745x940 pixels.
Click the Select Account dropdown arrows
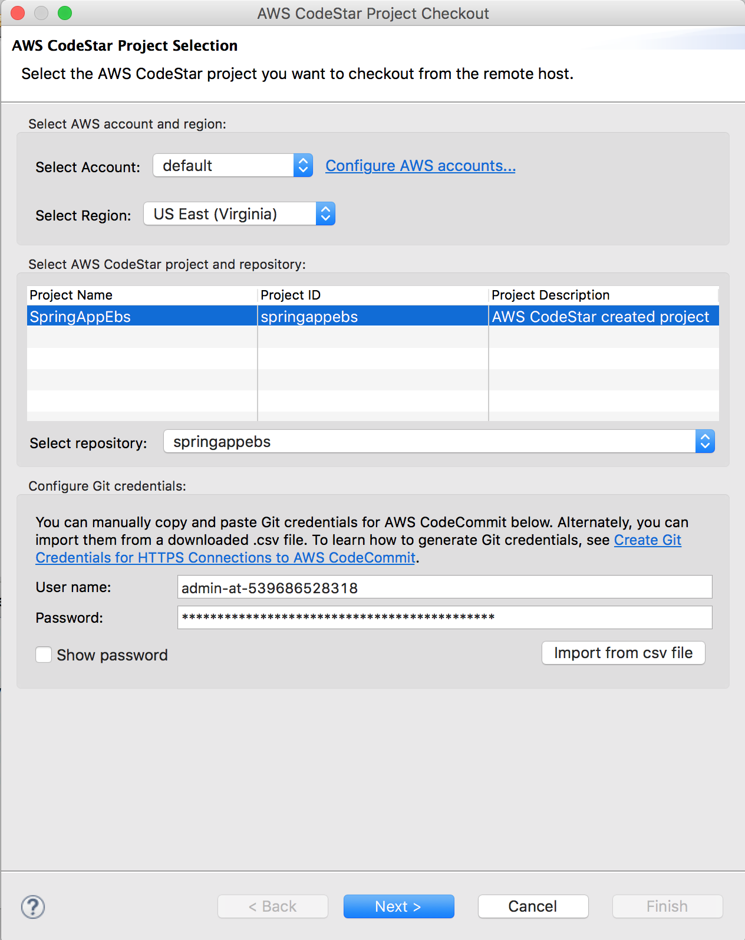pos(303,166)
